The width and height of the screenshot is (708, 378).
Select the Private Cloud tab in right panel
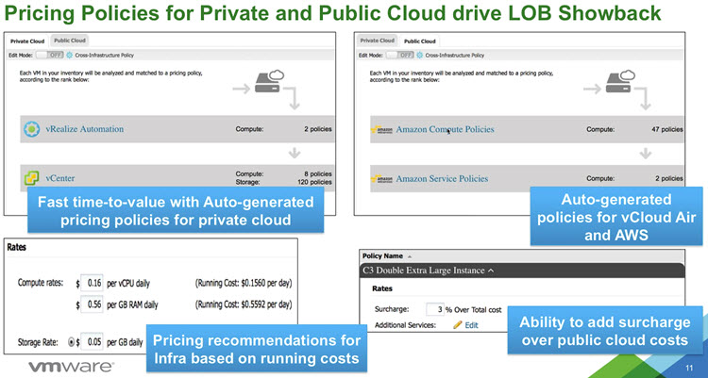pyautogui.click(x=378, y=41)
